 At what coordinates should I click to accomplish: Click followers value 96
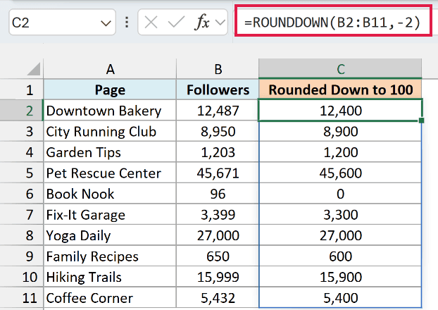pos(218,194)
